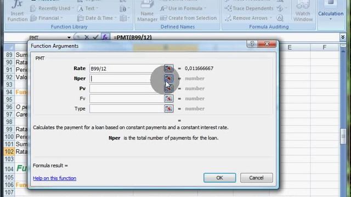Click the Pv input field

pyautogui.click(x=127, y=89)
